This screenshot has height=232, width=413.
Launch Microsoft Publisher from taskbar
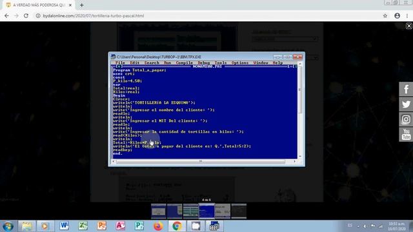[x=139, y=226]
